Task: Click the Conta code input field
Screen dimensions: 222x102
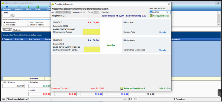Action: pyautogui.click(x=7, y=16)
